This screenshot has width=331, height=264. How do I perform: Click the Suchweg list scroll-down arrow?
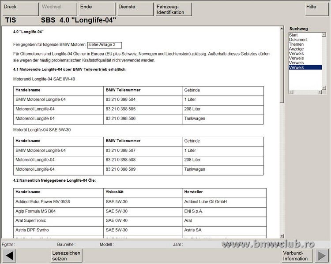pos(324,88)
